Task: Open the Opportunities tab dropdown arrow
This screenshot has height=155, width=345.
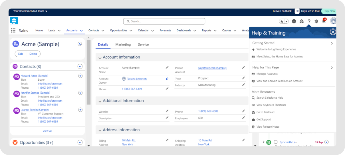Action: (x=131, y=31)
